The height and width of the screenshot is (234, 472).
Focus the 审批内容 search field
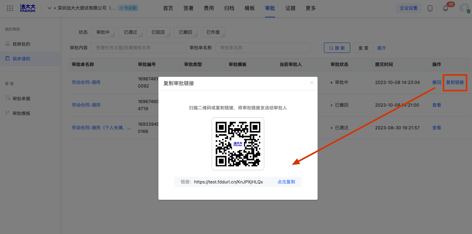138,48
